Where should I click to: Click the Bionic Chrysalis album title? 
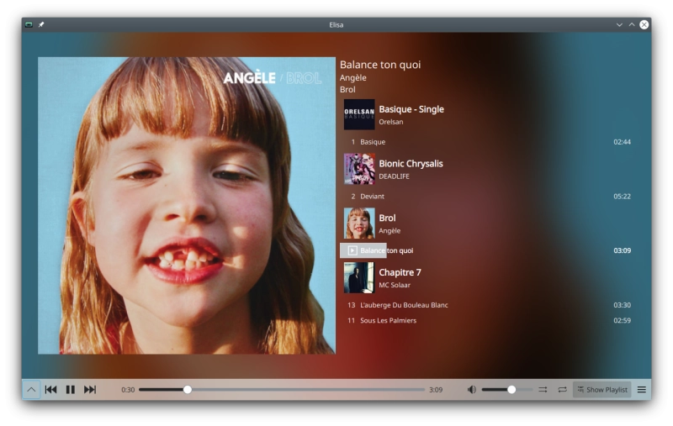[x=411, y=164]
